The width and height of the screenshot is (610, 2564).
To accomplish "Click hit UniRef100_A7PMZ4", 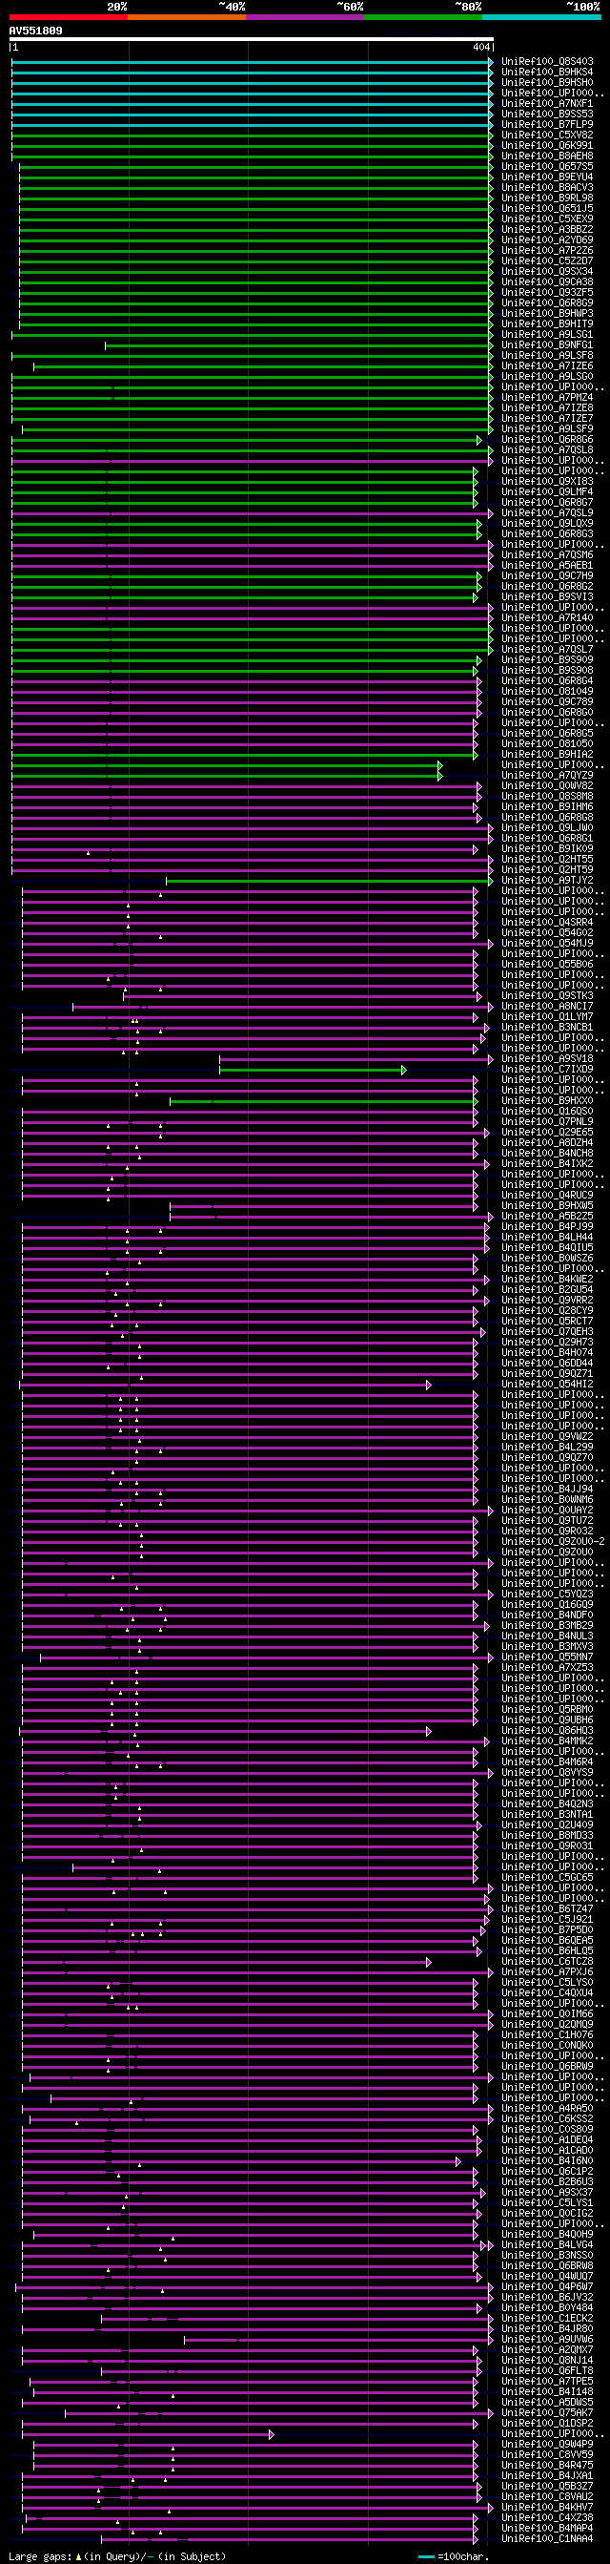I will [x=547, y=397].
